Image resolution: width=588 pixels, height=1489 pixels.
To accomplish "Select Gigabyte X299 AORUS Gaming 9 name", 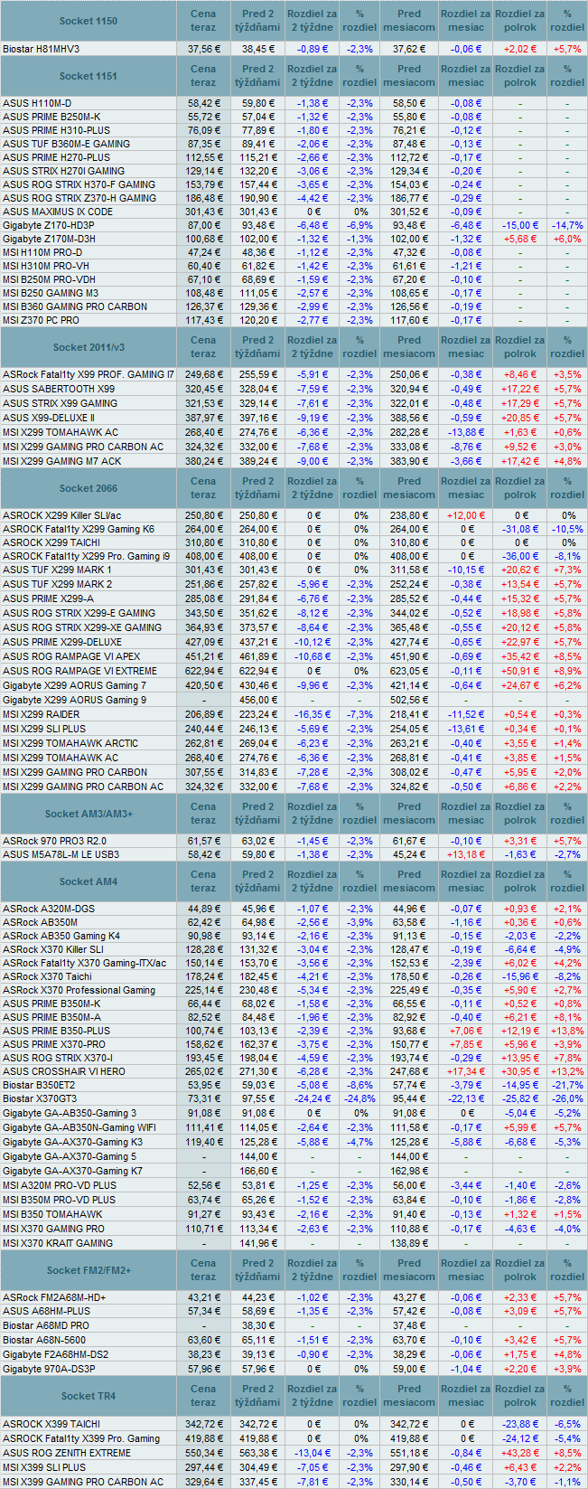I will click(x=74, y=700).
